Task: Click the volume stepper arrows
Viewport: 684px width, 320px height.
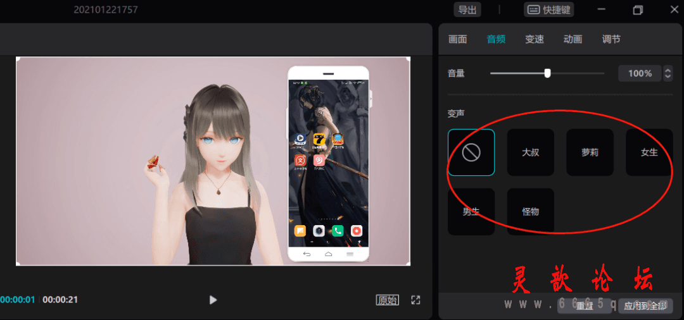Action: tap(668, 73)
